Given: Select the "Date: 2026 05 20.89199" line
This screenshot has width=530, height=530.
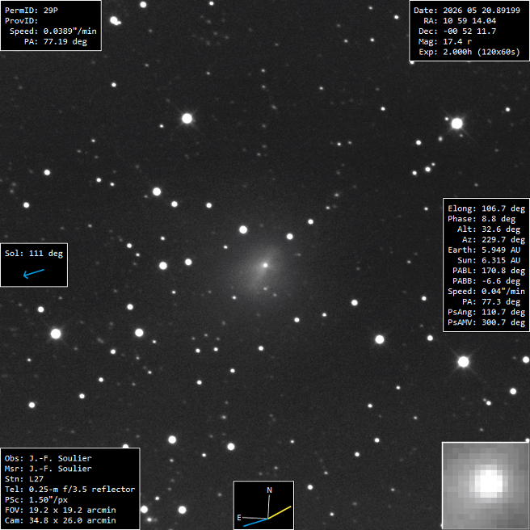Looking at the screenshot, I should pos(467,11).
